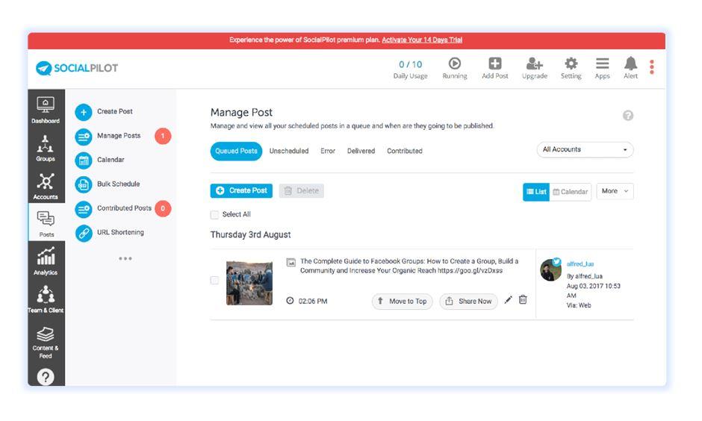The height and width of the screenshot is (421, 702).
Task: Open Team & Client section
Action: tap(46, 299)
